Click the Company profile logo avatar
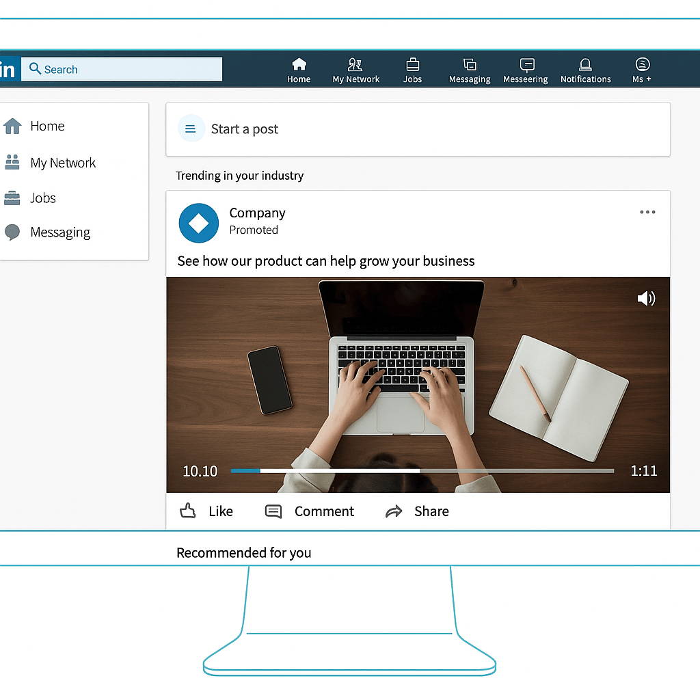Viewport: 700px width, 700px height. 198,223
